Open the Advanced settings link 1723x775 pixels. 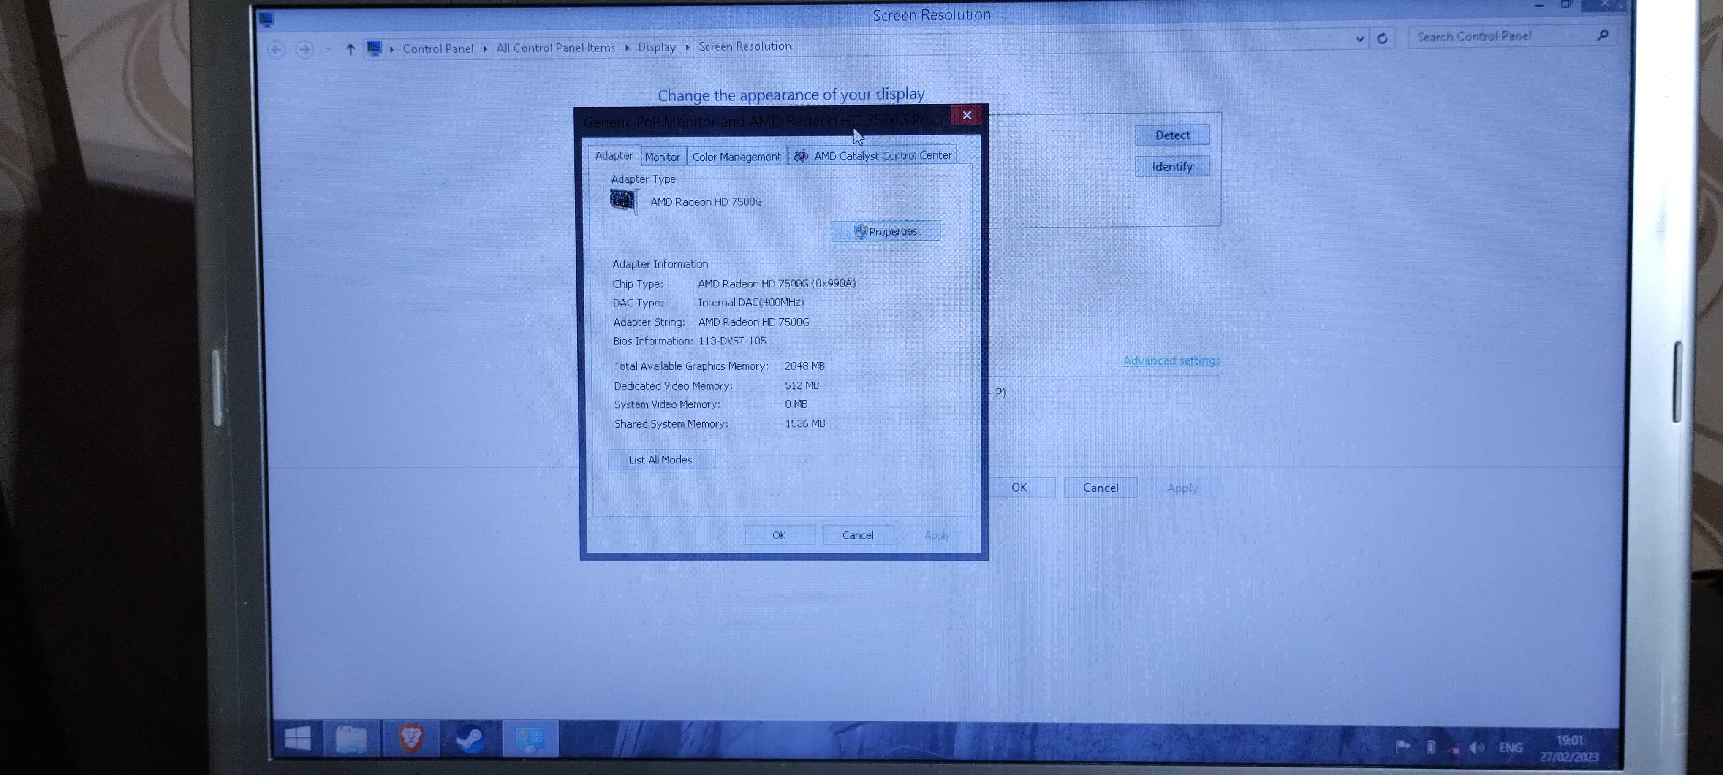click(1171, 360)
